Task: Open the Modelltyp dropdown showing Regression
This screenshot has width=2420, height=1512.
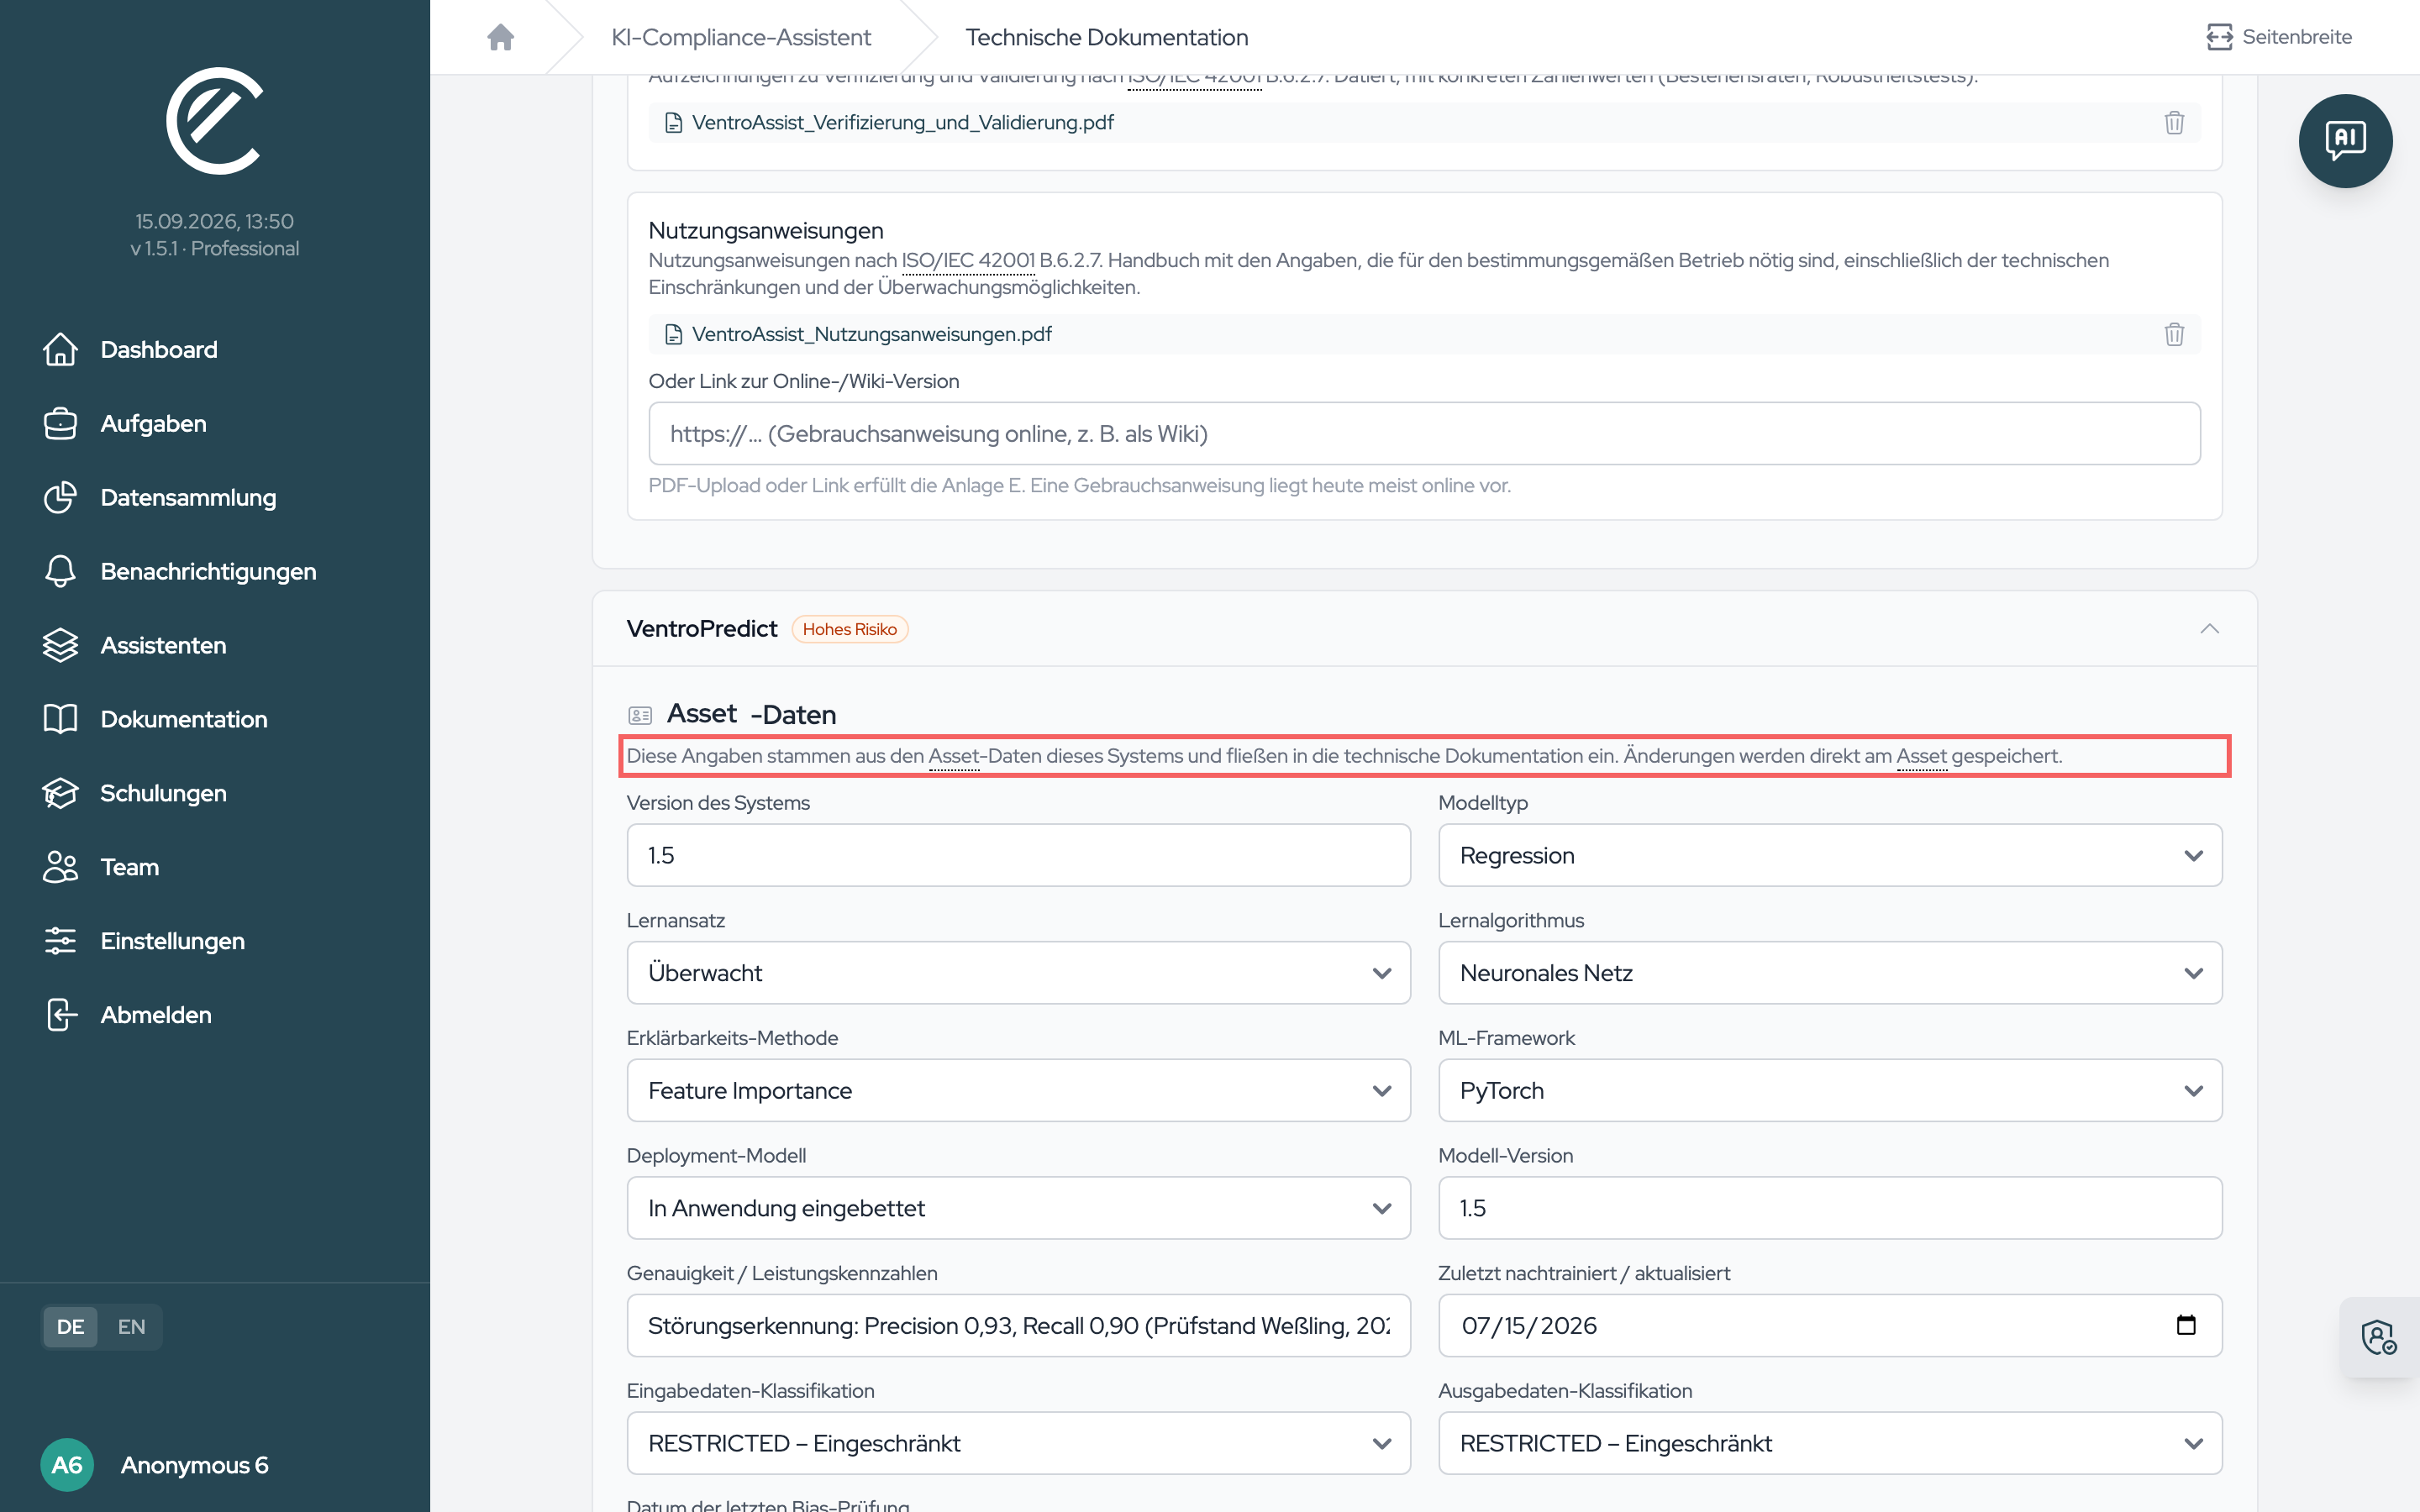Action: click(x=1829, y=855)
